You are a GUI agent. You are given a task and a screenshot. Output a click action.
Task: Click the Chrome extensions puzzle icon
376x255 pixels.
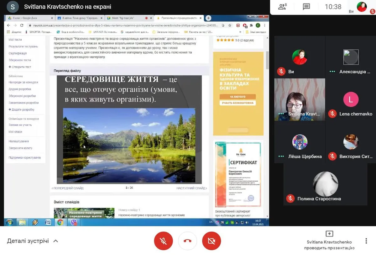tap(252, 25)
